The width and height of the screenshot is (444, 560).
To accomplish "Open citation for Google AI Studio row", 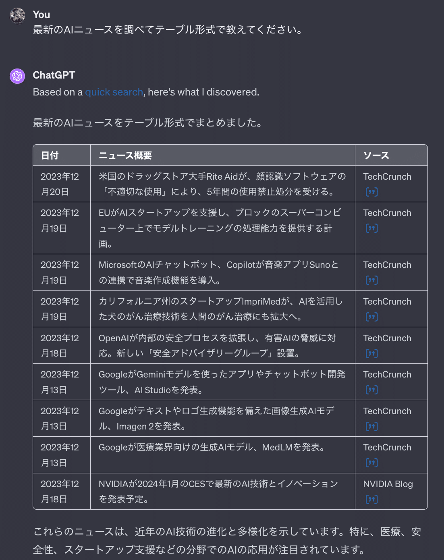I will pyautogui.click(x=371, y=390).
